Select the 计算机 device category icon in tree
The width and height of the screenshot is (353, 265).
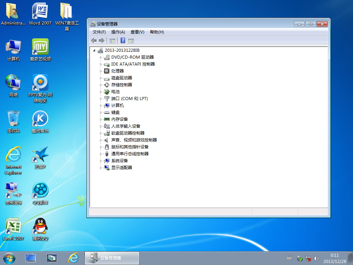(107, 106)
